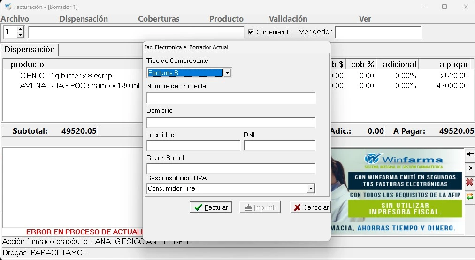Increase the quantity with the spinner up arrow

click(x=20, y=29)
